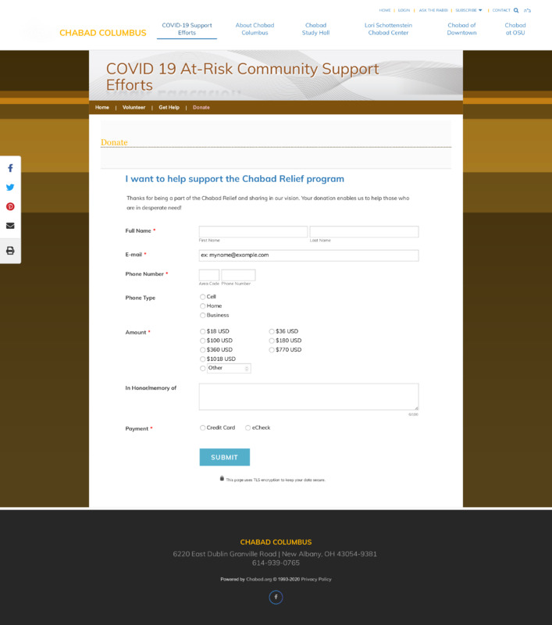Click footer phone number 614-939-0765
The width and height of the screenshot is (552, 625).
tap(276, 562)
